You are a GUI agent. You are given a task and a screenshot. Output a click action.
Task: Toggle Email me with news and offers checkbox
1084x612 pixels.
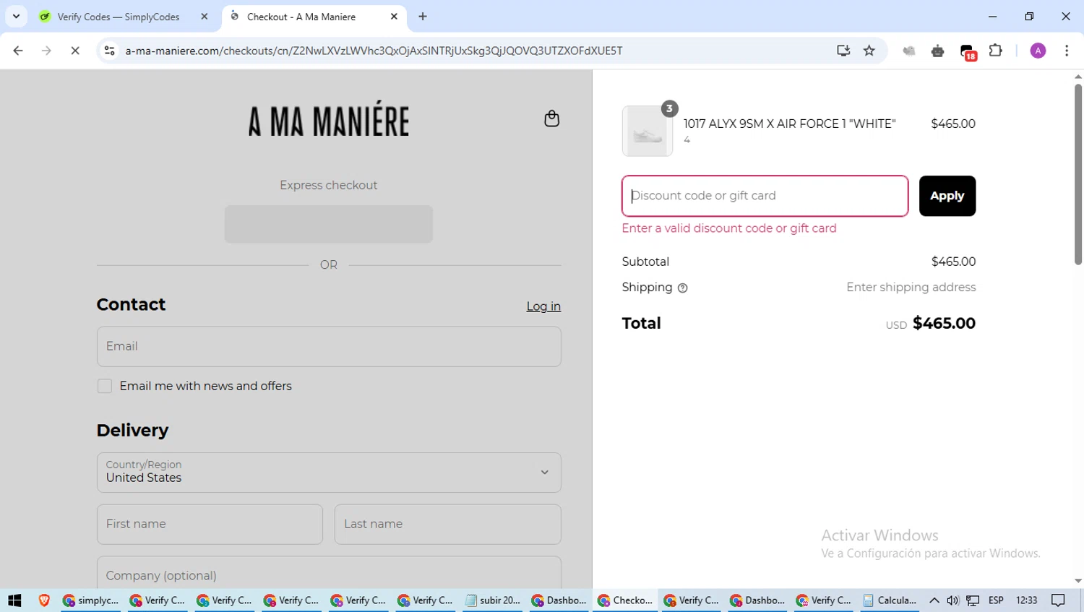pyautogui.click(x=105, y=387)
